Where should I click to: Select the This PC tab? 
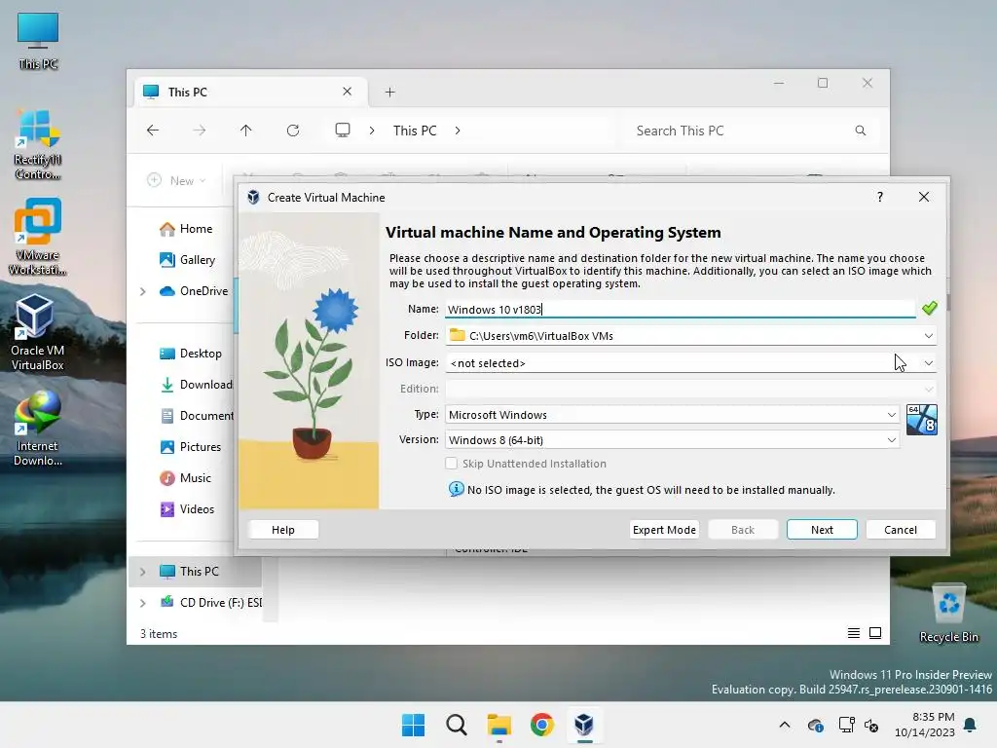click(251, 92)
